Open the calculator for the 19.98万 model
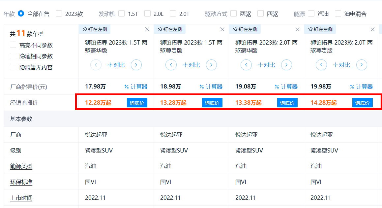This screenshot has height=208, width=382. coord(361,87)
